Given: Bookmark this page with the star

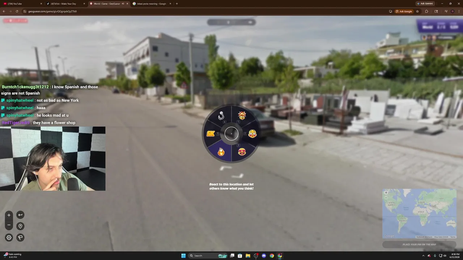Looking at the screenshot, I should point(417,11).
